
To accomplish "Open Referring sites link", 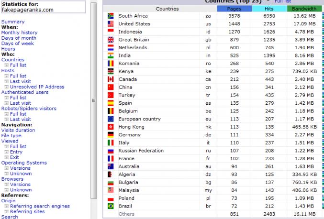I will [x=27, y=211].
